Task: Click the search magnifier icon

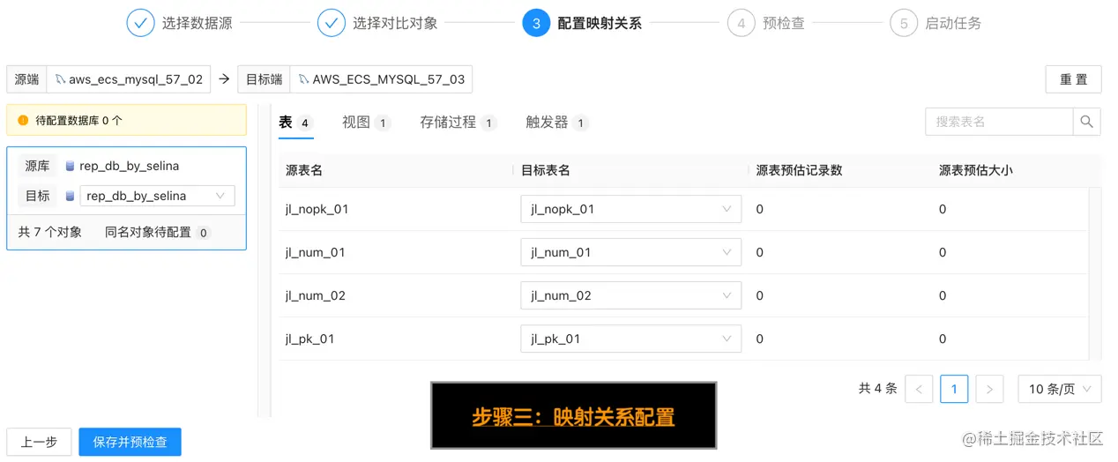Action: click(x=1086, y=122)
